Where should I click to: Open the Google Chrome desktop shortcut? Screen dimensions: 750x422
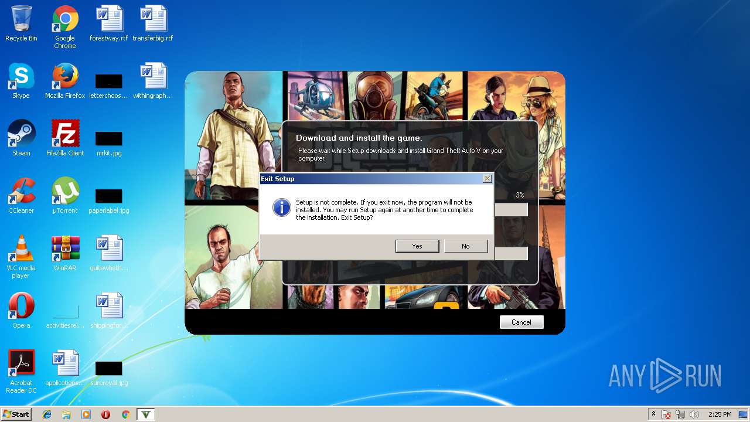65,27
